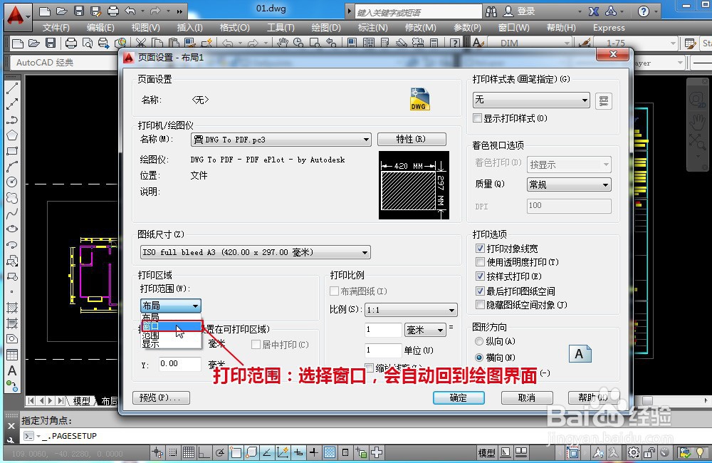
Task: Click the workspace gear icon in status bar
Action: [634, 452]
